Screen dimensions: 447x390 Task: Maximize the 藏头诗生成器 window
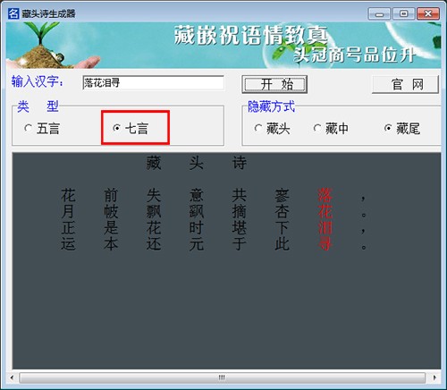pos(403,13)
